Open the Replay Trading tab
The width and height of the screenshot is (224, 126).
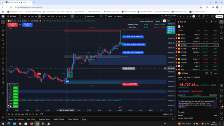(x=59, y=119)
